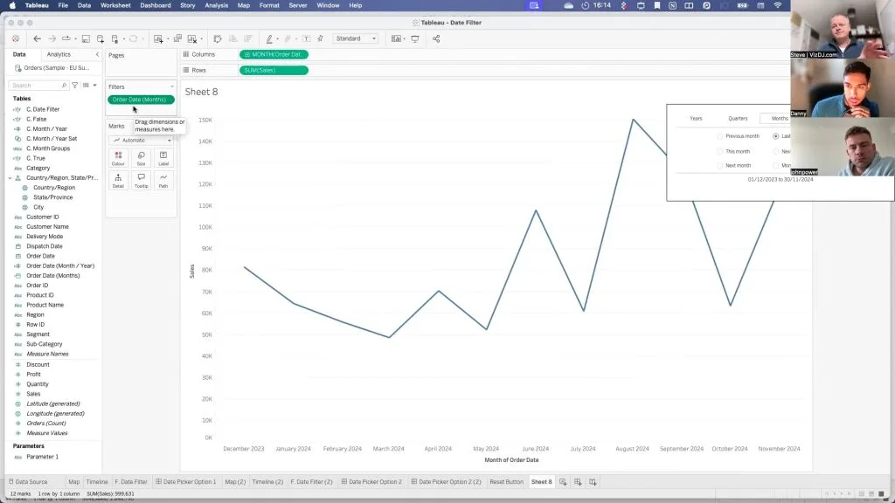Open the Tooltip marks card
895x503 pixels.
click(x=141, y=180)
